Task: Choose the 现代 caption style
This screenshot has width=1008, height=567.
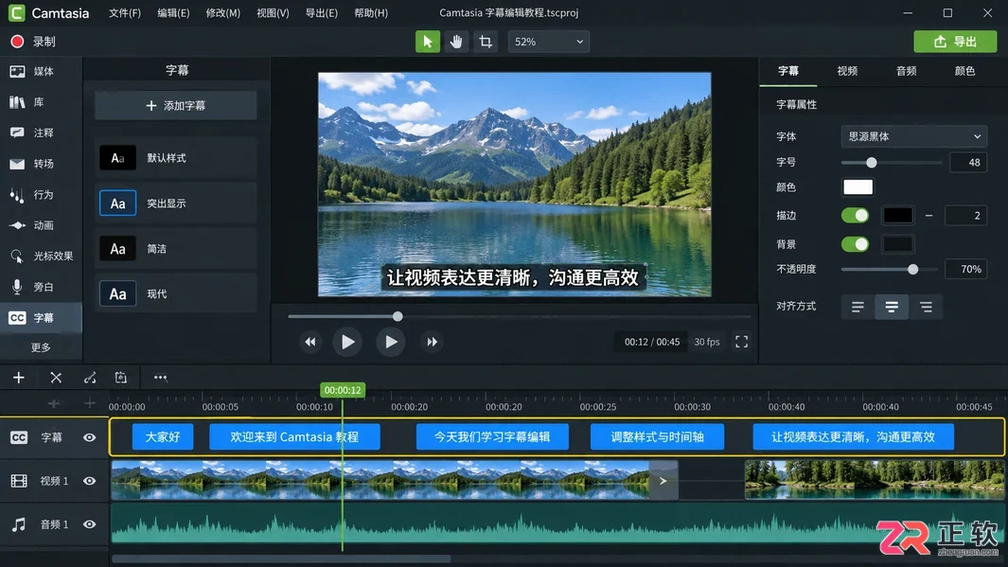Action: pos(175,293)
